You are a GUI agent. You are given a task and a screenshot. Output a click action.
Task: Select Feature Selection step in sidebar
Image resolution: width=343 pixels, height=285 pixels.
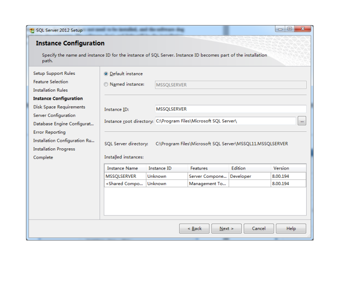pos(51,82)
